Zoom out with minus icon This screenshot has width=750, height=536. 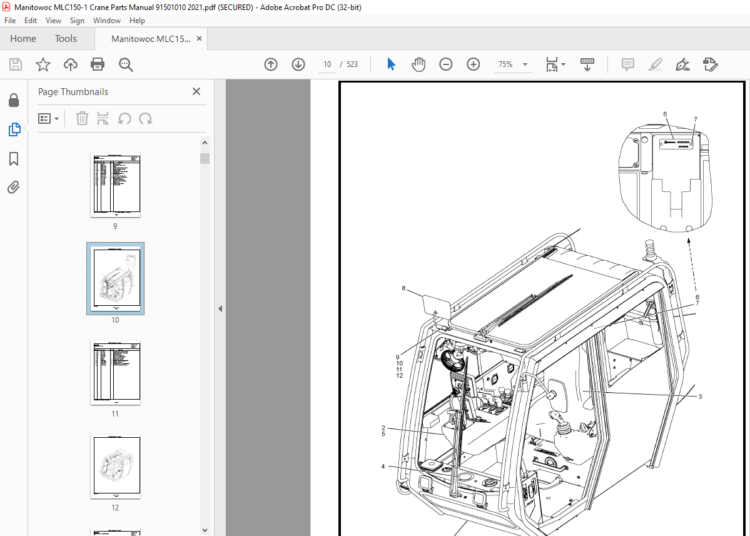pyautogui.click(x=446, y=64)
